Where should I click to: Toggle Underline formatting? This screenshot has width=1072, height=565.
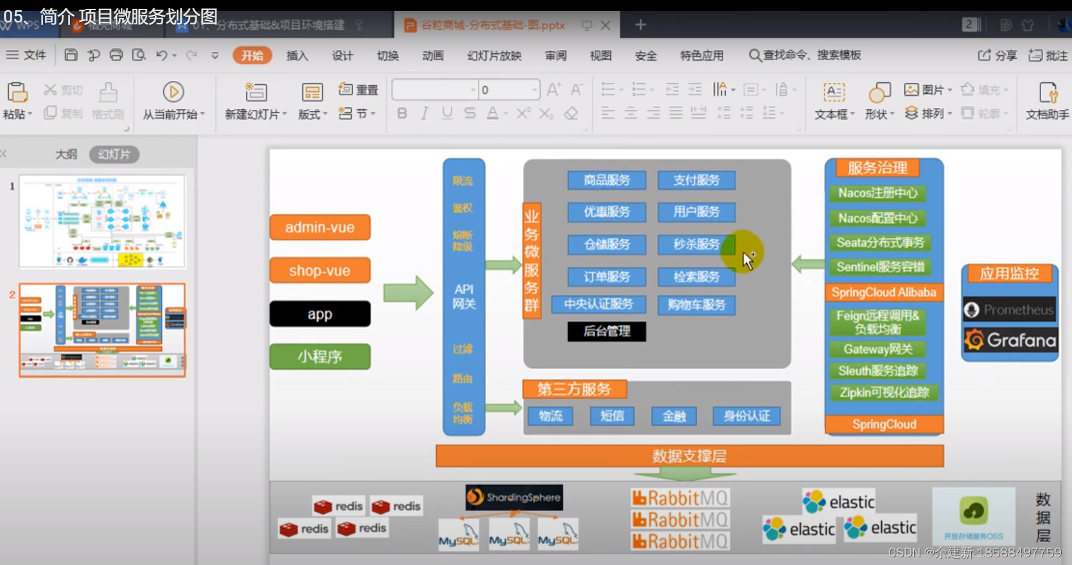[447, 114]
